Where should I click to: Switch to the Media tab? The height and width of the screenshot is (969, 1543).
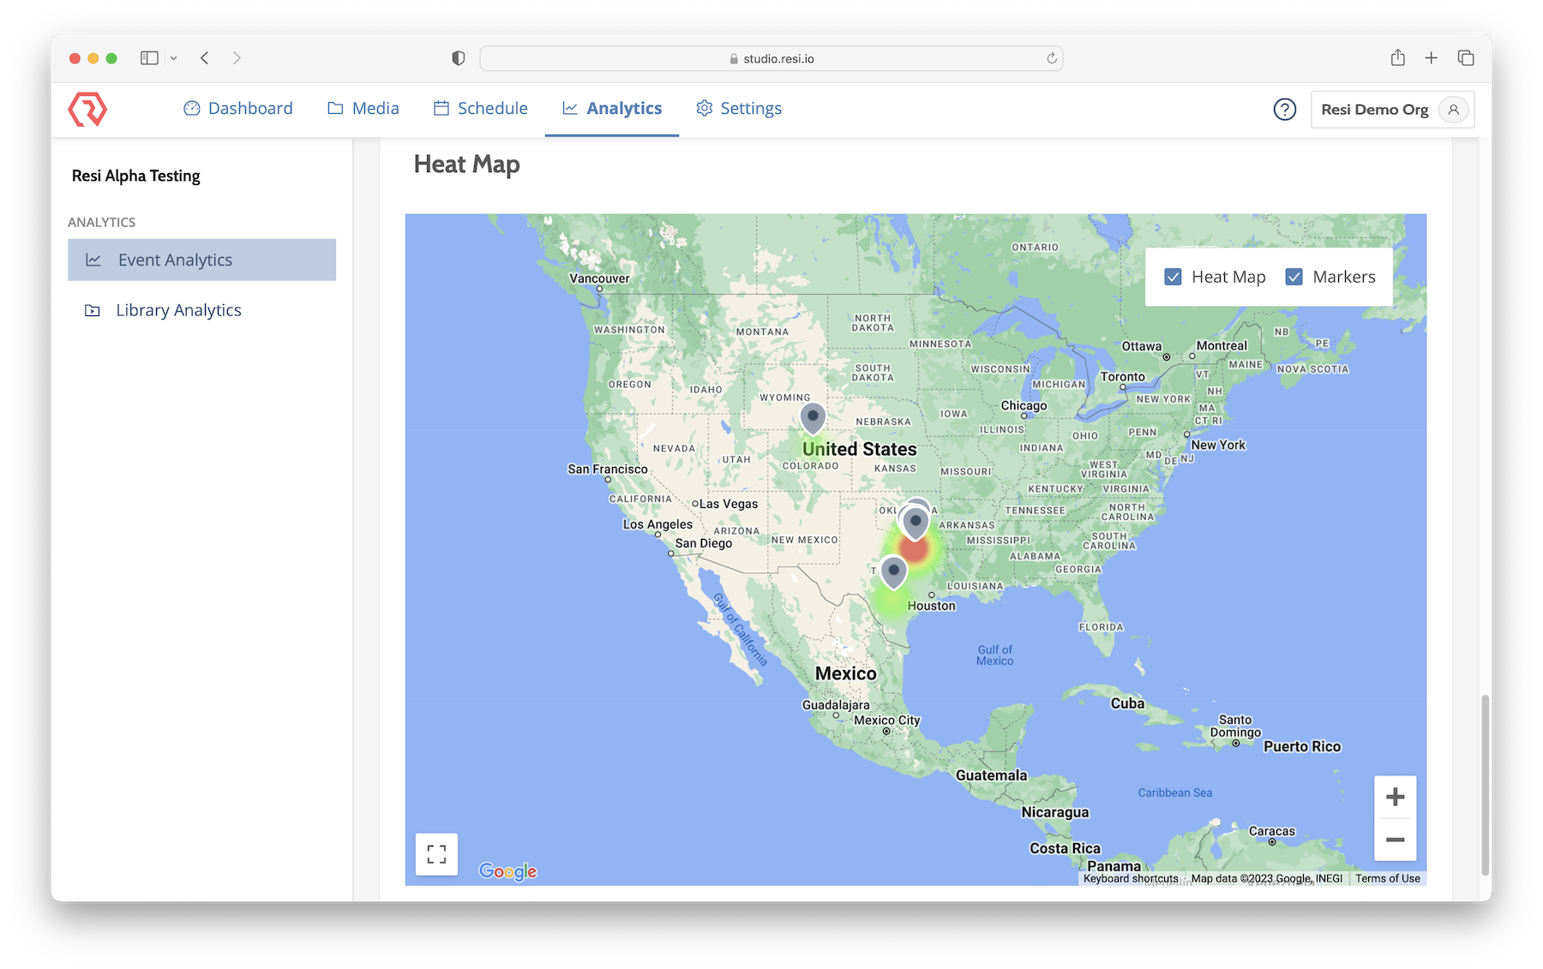[x=363, y=109]
